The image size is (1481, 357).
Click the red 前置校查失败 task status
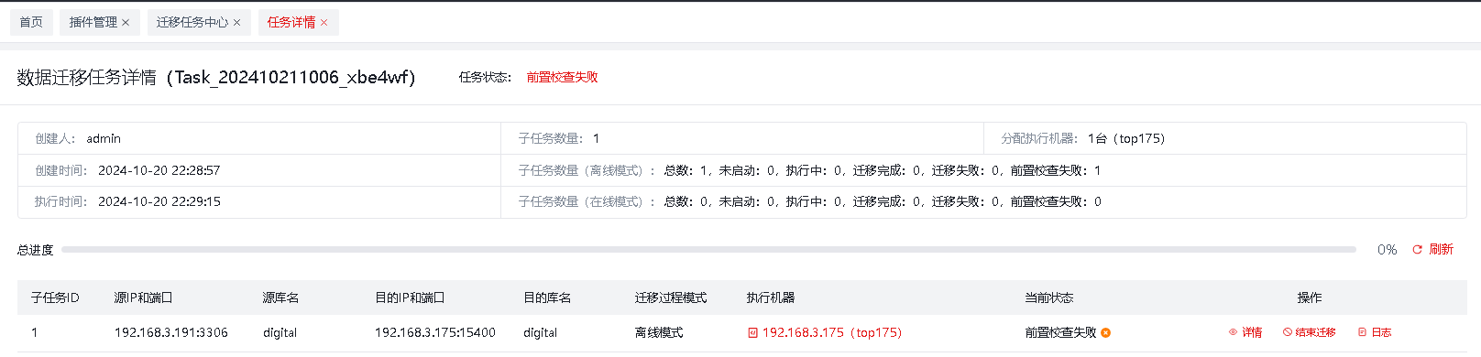pyautogui.click(x=562, y=77)
